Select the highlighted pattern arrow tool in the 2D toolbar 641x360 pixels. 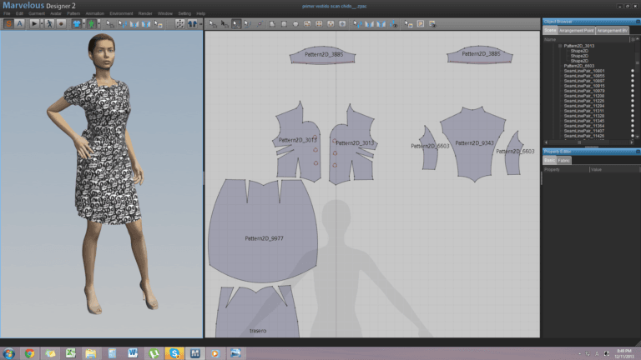(237, 24)
